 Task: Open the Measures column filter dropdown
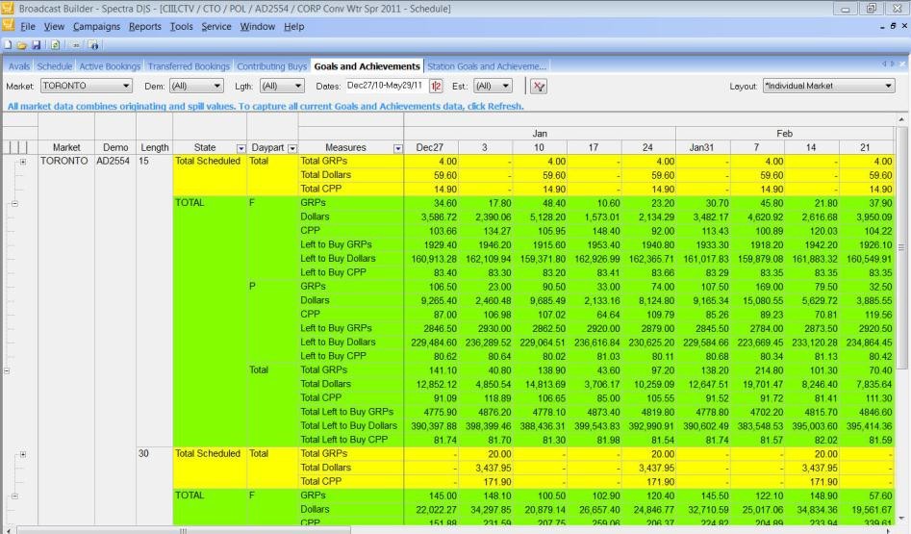pos(398,148)
